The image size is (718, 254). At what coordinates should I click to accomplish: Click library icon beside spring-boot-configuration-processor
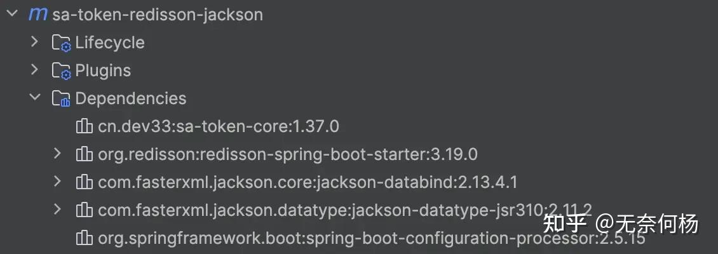pos(84,238)
